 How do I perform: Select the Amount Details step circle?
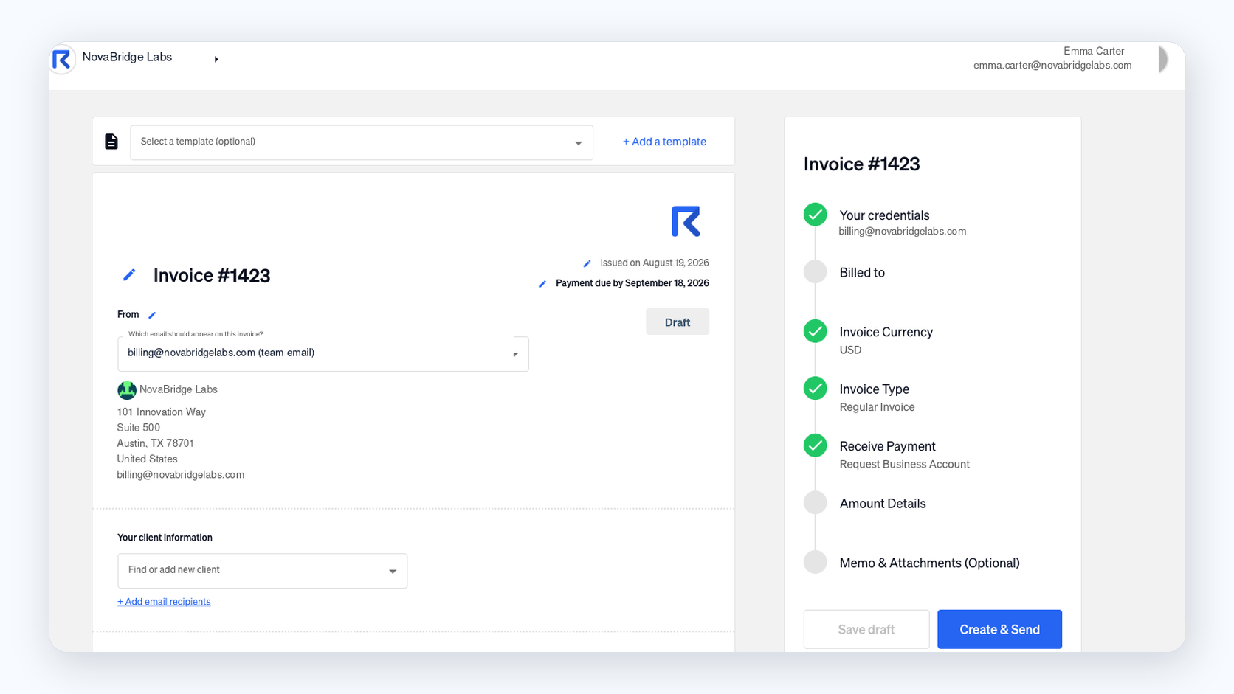[x=816, y=502]
